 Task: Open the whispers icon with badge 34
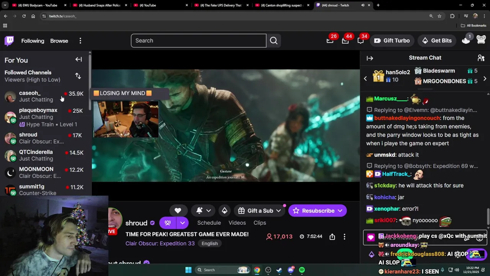361,41
